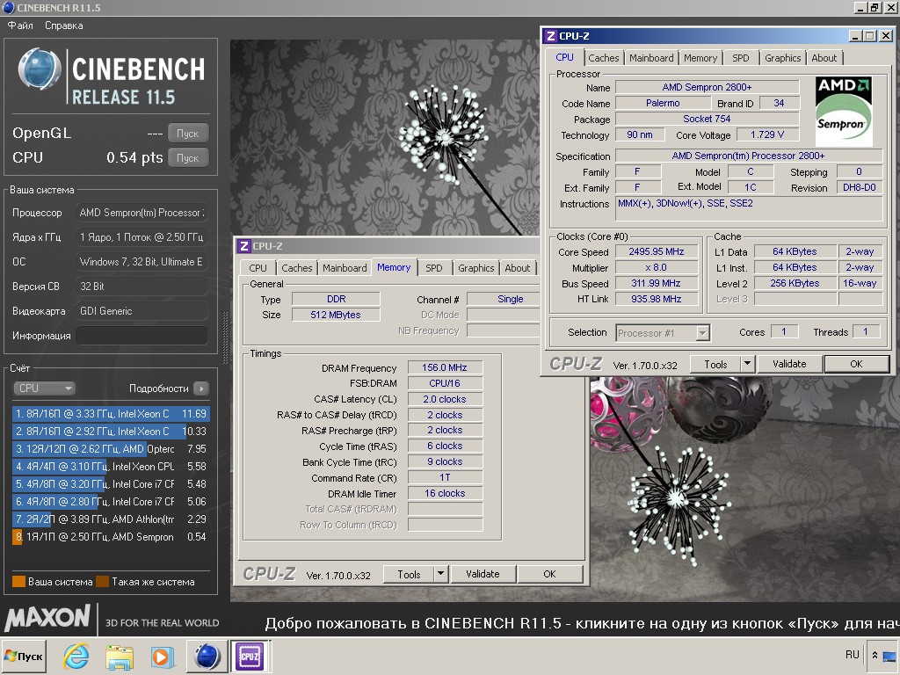Switch to CPU-Z taskbar icon
This screenshot has height=675, width=900.
click(x=250, y=656)
